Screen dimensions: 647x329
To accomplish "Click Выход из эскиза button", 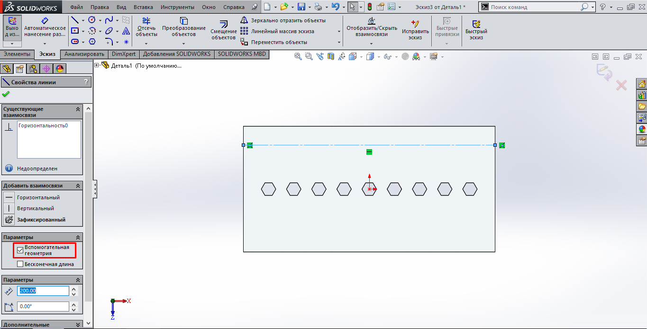I will pyautogui.click(x=12, y=27).
